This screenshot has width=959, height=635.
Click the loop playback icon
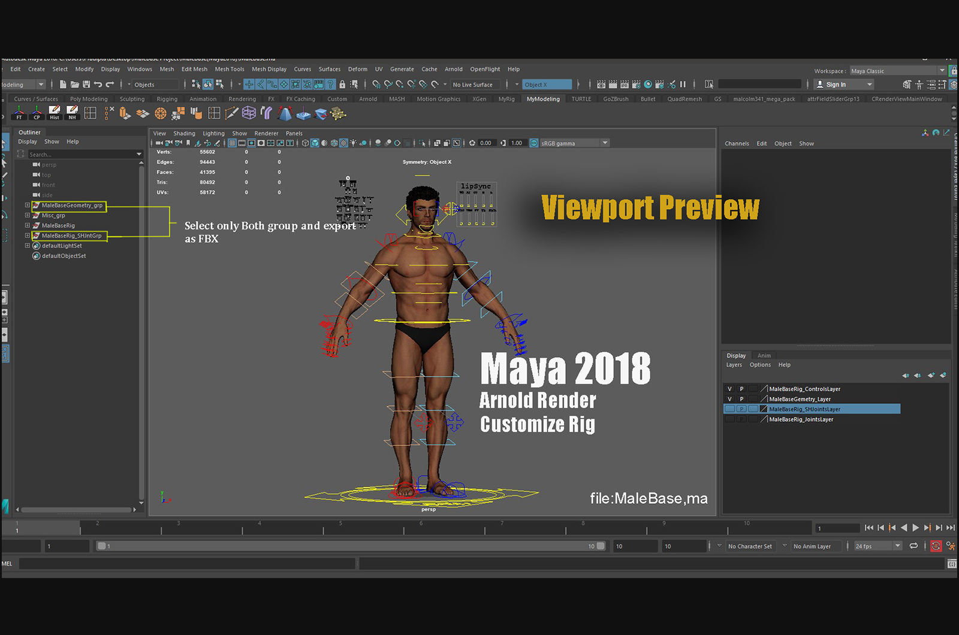pyautogui.click(x=913, y=546)
